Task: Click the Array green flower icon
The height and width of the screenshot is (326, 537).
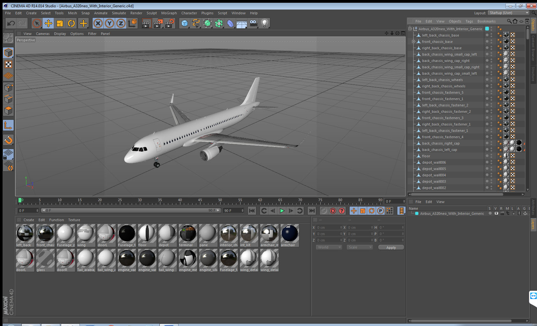Action: pos(219,23)
